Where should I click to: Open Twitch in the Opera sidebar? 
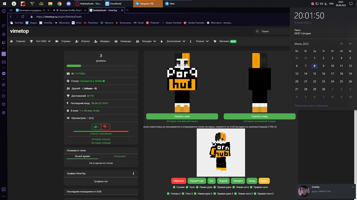coord(3,42)
